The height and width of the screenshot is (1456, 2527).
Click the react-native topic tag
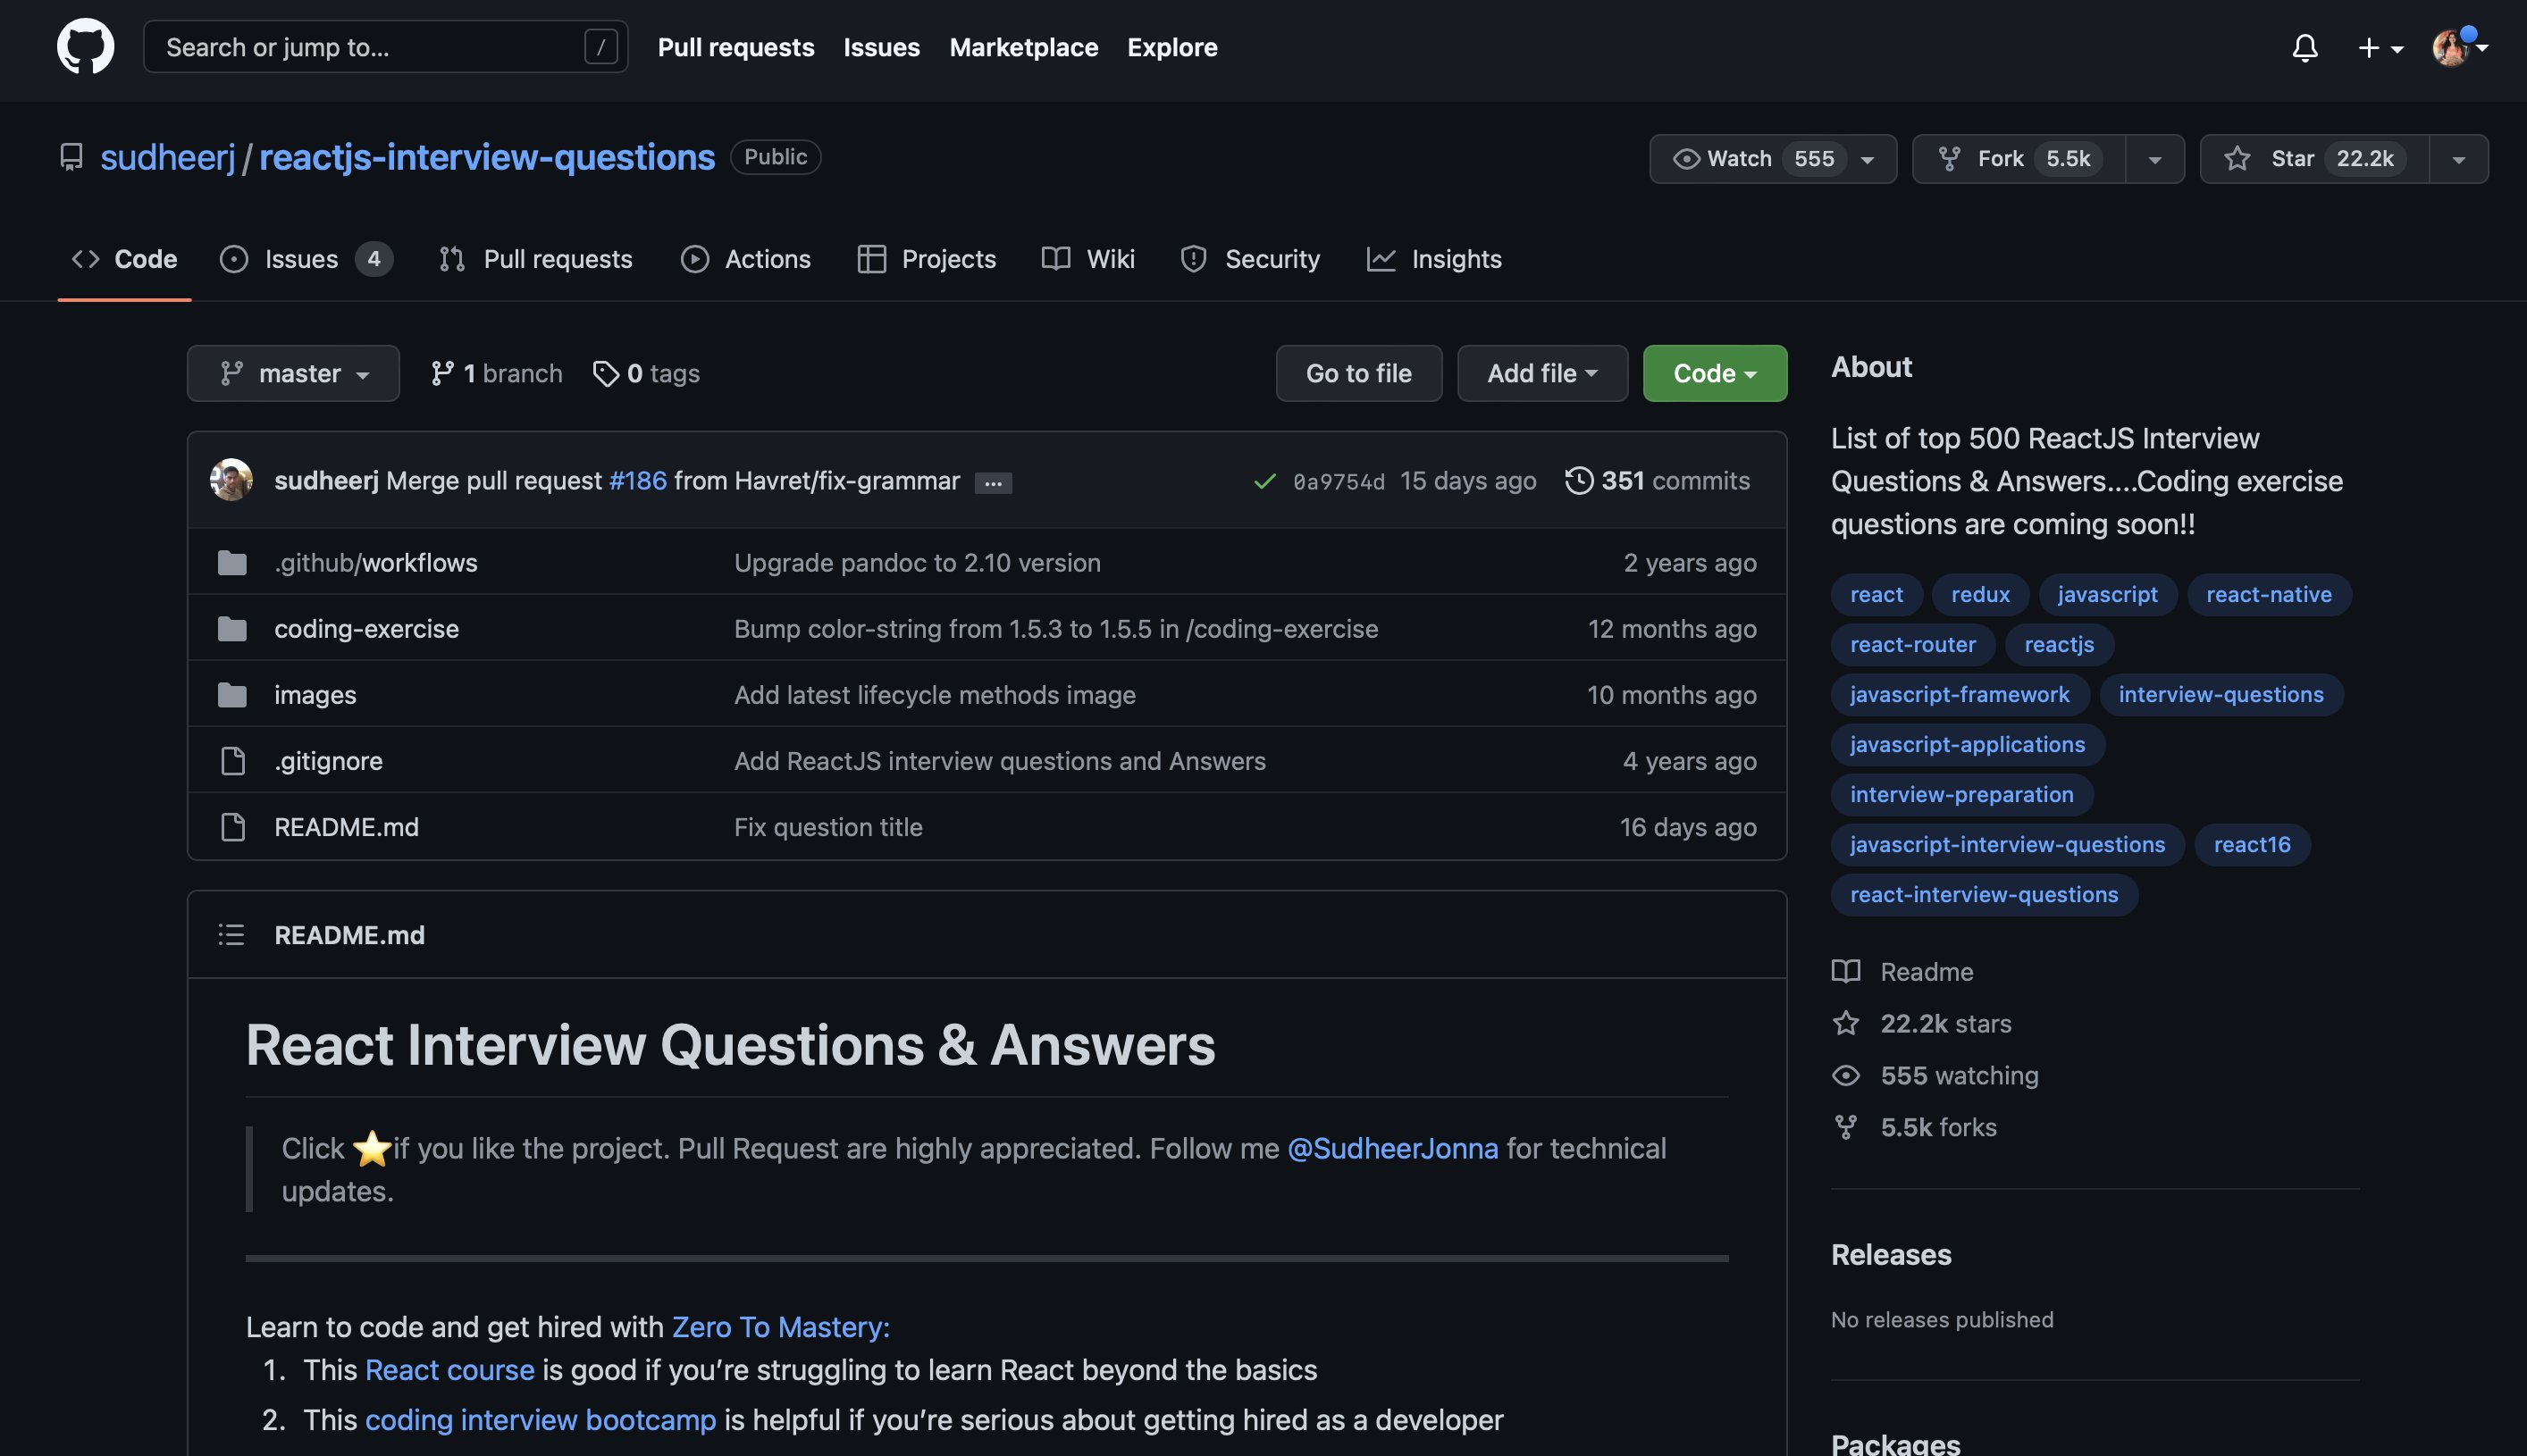click(2269, 594)
